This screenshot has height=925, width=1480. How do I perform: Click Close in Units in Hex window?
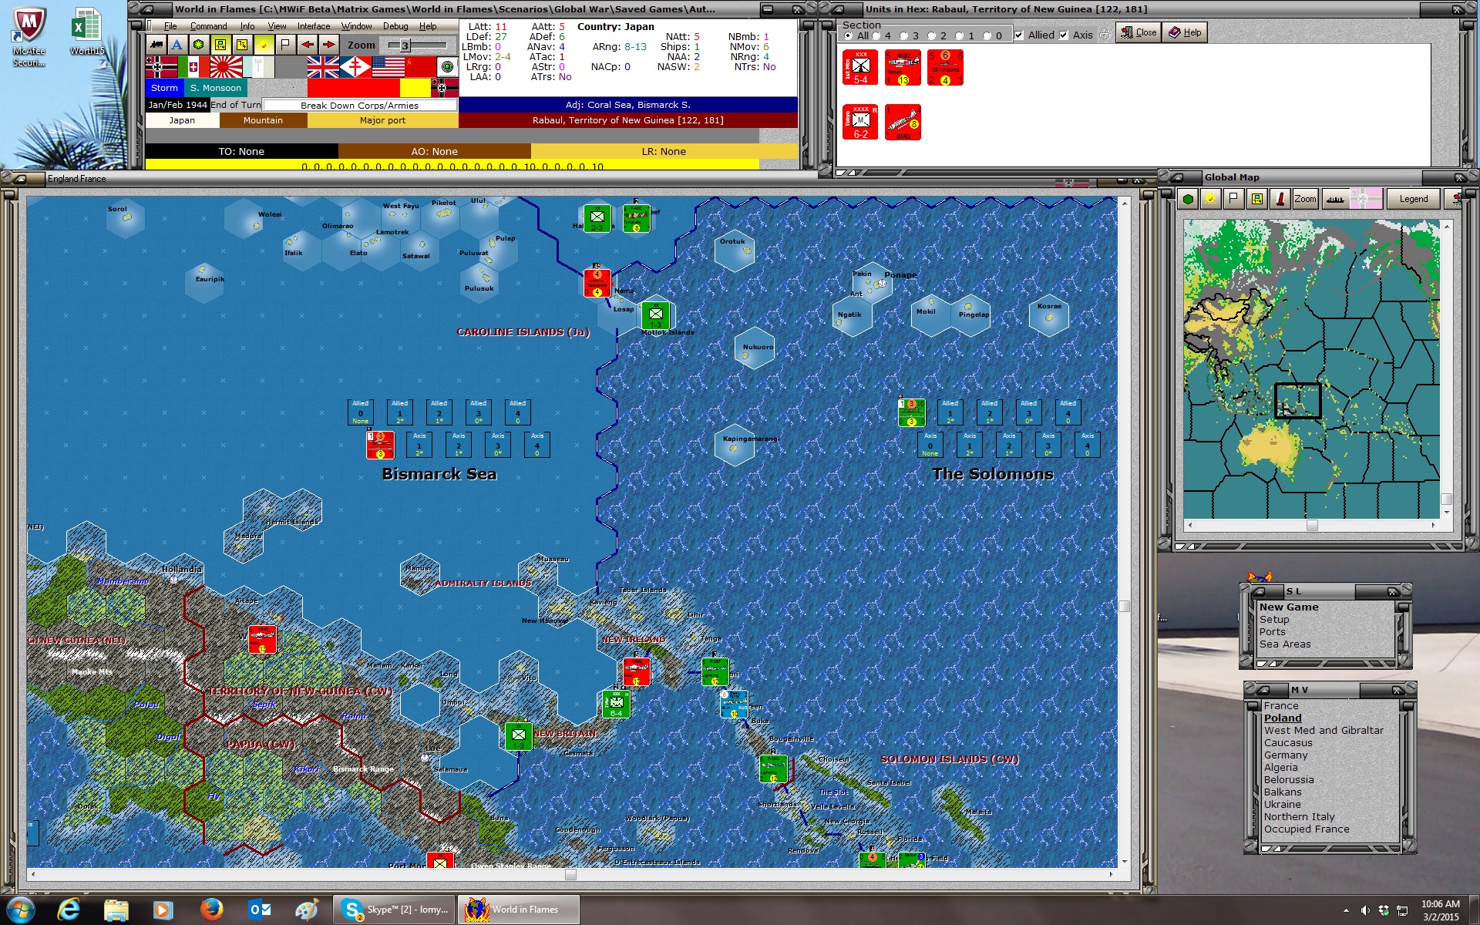(1138, 32)
